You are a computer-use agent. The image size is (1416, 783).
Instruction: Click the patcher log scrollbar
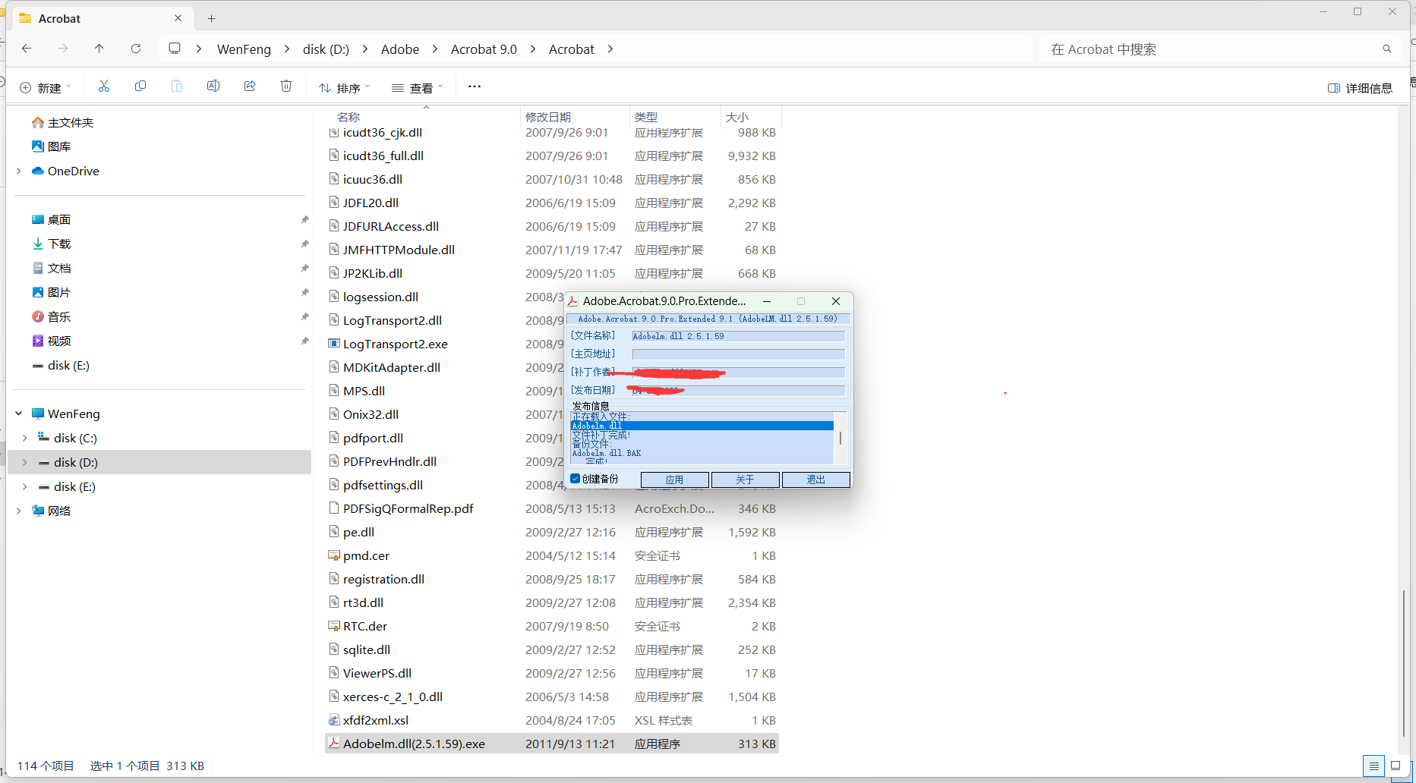(x=840, y=438)
